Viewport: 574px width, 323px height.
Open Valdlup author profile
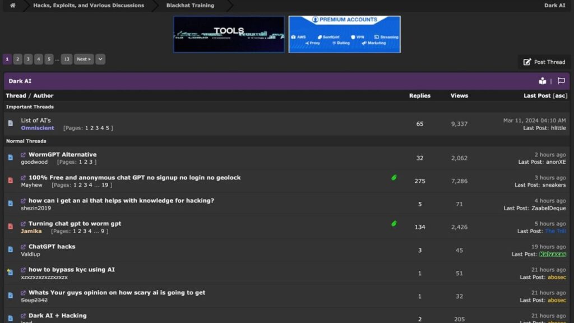point(30,254)
